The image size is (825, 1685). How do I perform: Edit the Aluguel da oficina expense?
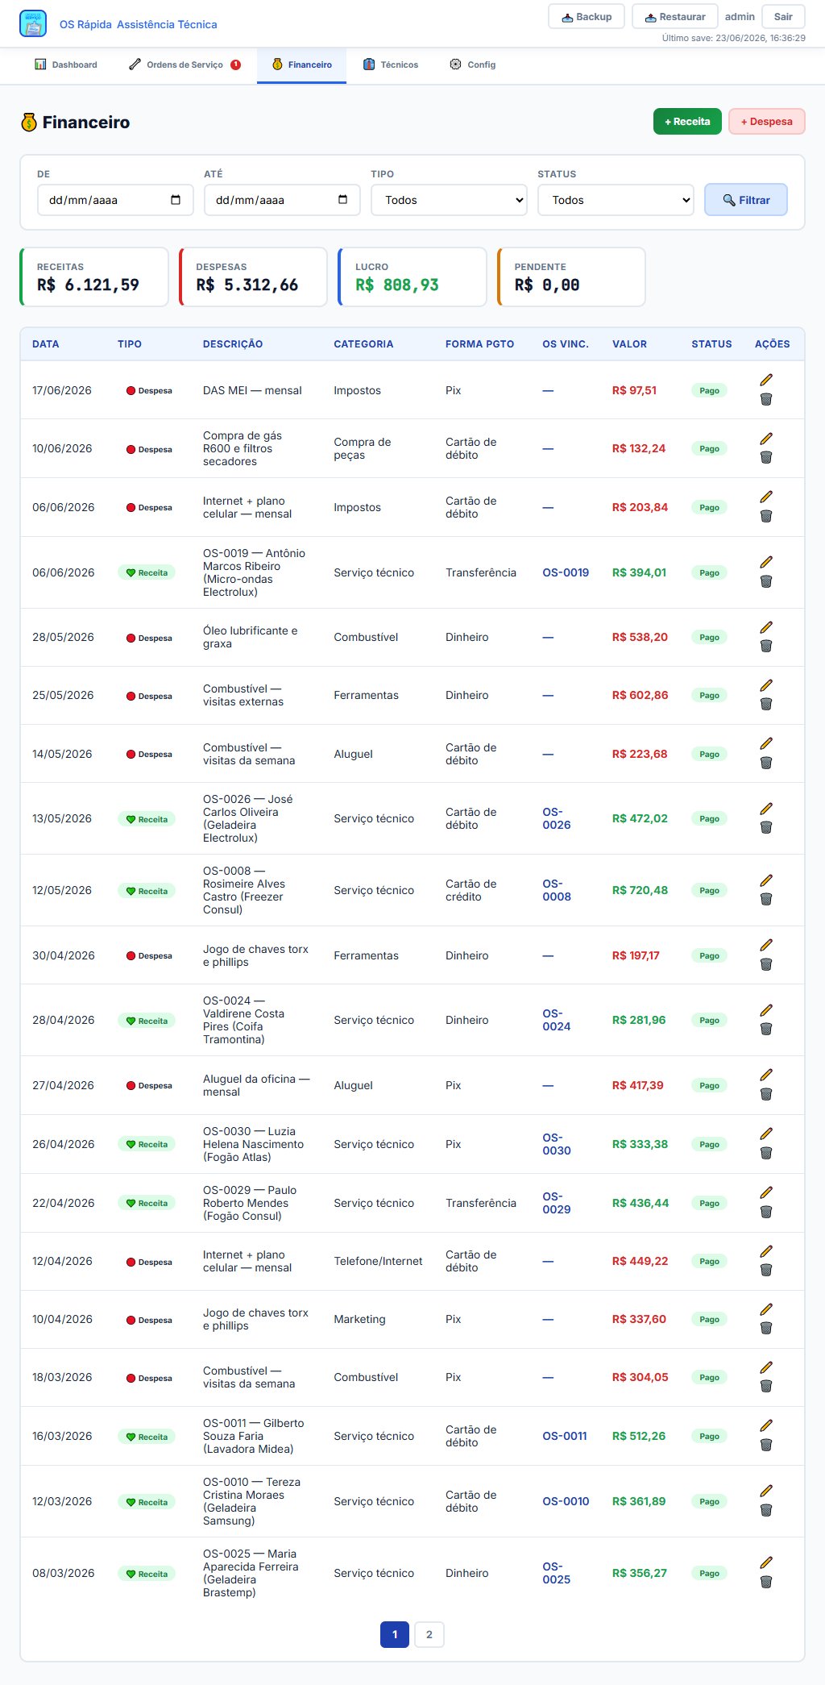tap(766, 1075)
